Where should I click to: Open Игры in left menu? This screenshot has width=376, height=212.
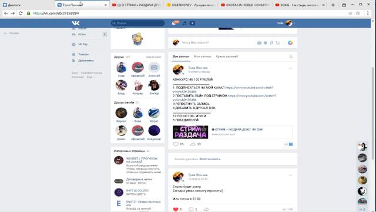pyautogui.click(x=82, y=34)
